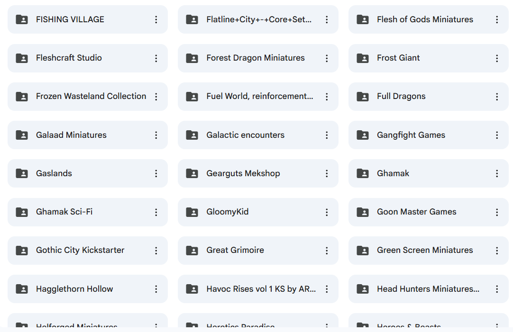
Task: Open more actions for Frost Giant folder
Action: 497,58
